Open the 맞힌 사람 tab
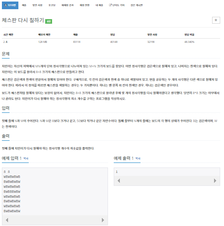 click(37, 5)
